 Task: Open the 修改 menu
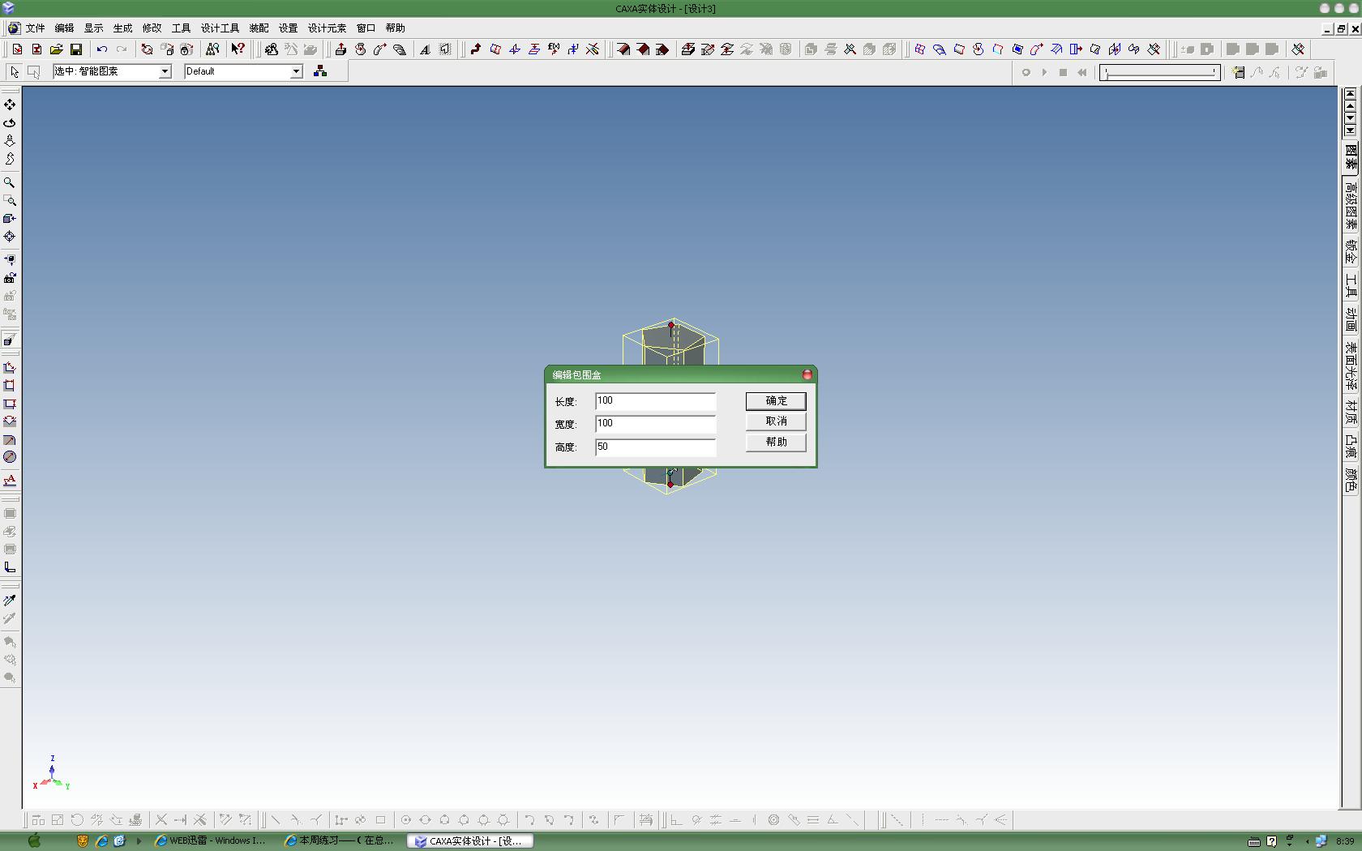point(152,28)
